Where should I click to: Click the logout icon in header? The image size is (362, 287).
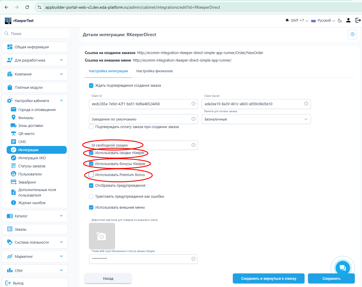(x=358, y=20)
